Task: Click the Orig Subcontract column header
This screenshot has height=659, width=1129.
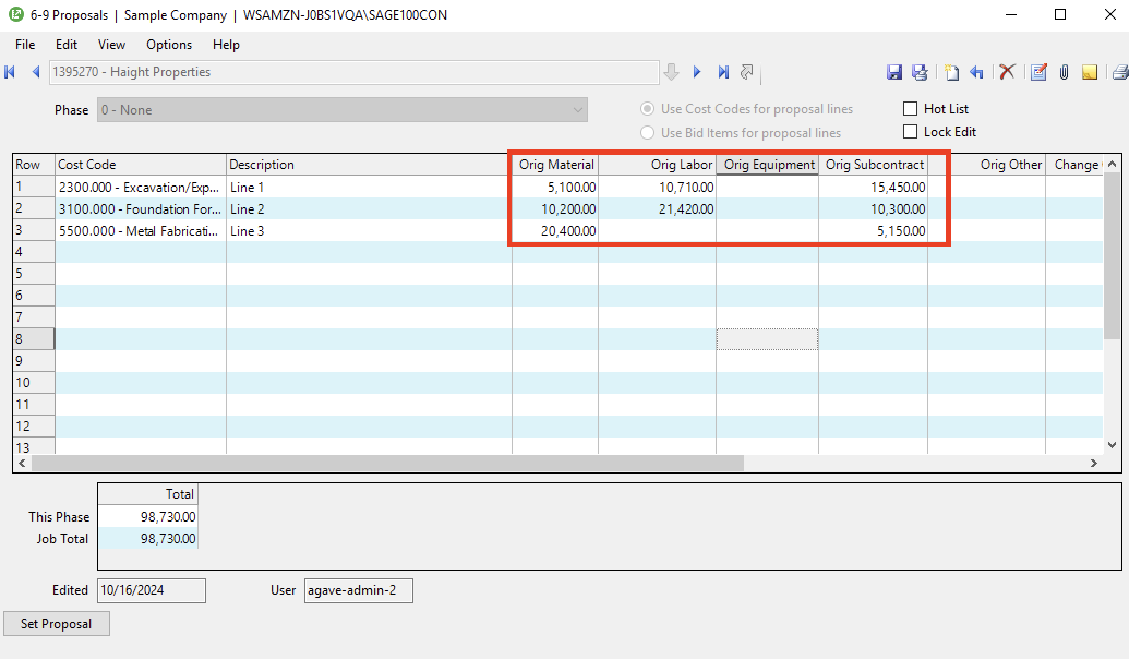Action: coord(873,165)
